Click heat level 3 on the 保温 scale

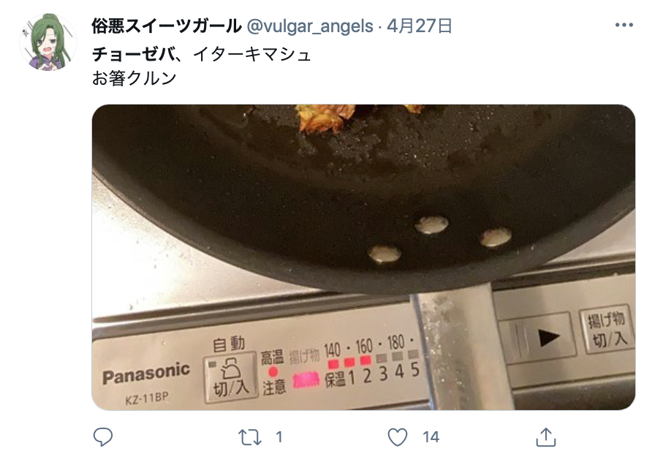tap(383, 374)
